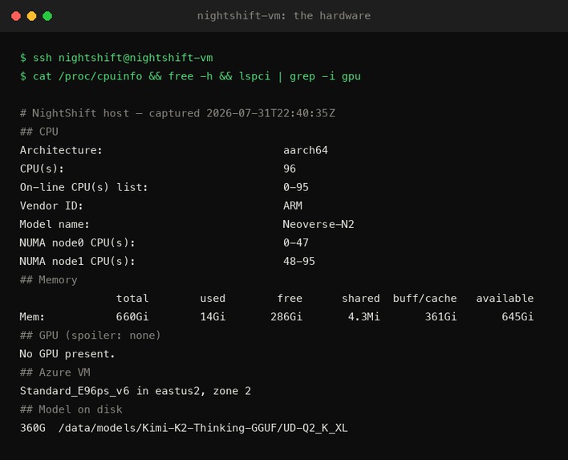Click the NUMA node1 value '48-95'
Screen dimensions: 568x460
299,261
